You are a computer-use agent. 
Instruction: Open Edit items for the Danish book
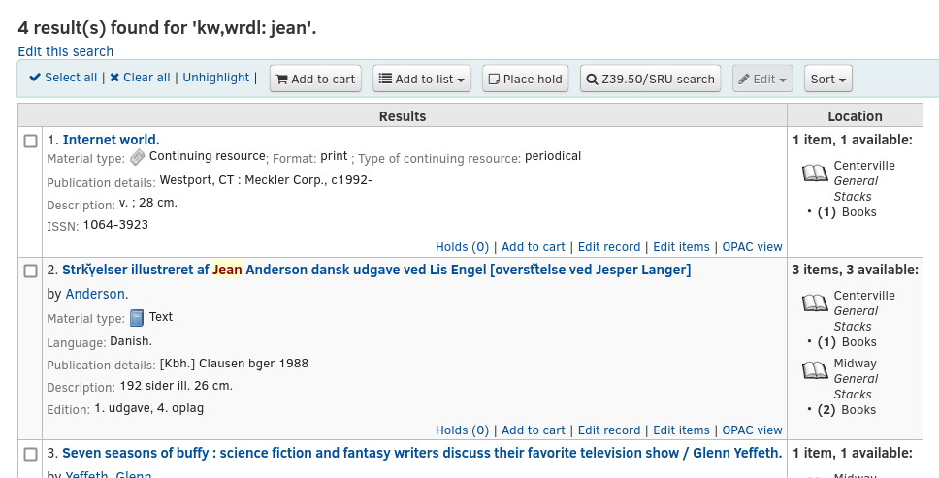point(681,430)
